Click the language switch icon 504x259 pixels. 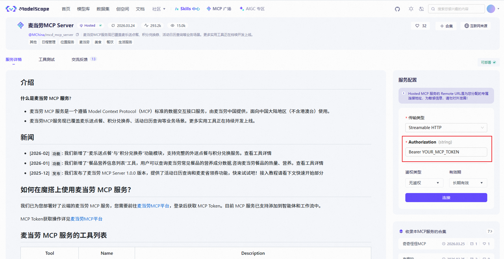pyautogui.click(x=421, y=9)
